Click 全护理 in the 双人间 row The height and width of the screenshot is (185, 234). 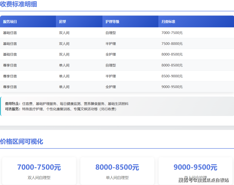point(111,54)
